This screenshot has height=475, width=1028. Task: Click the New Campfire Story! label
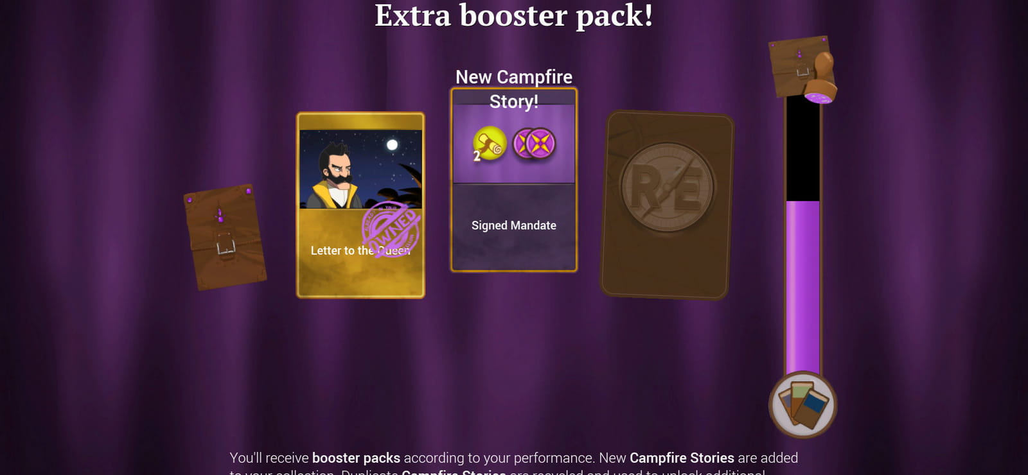[514, 89]
